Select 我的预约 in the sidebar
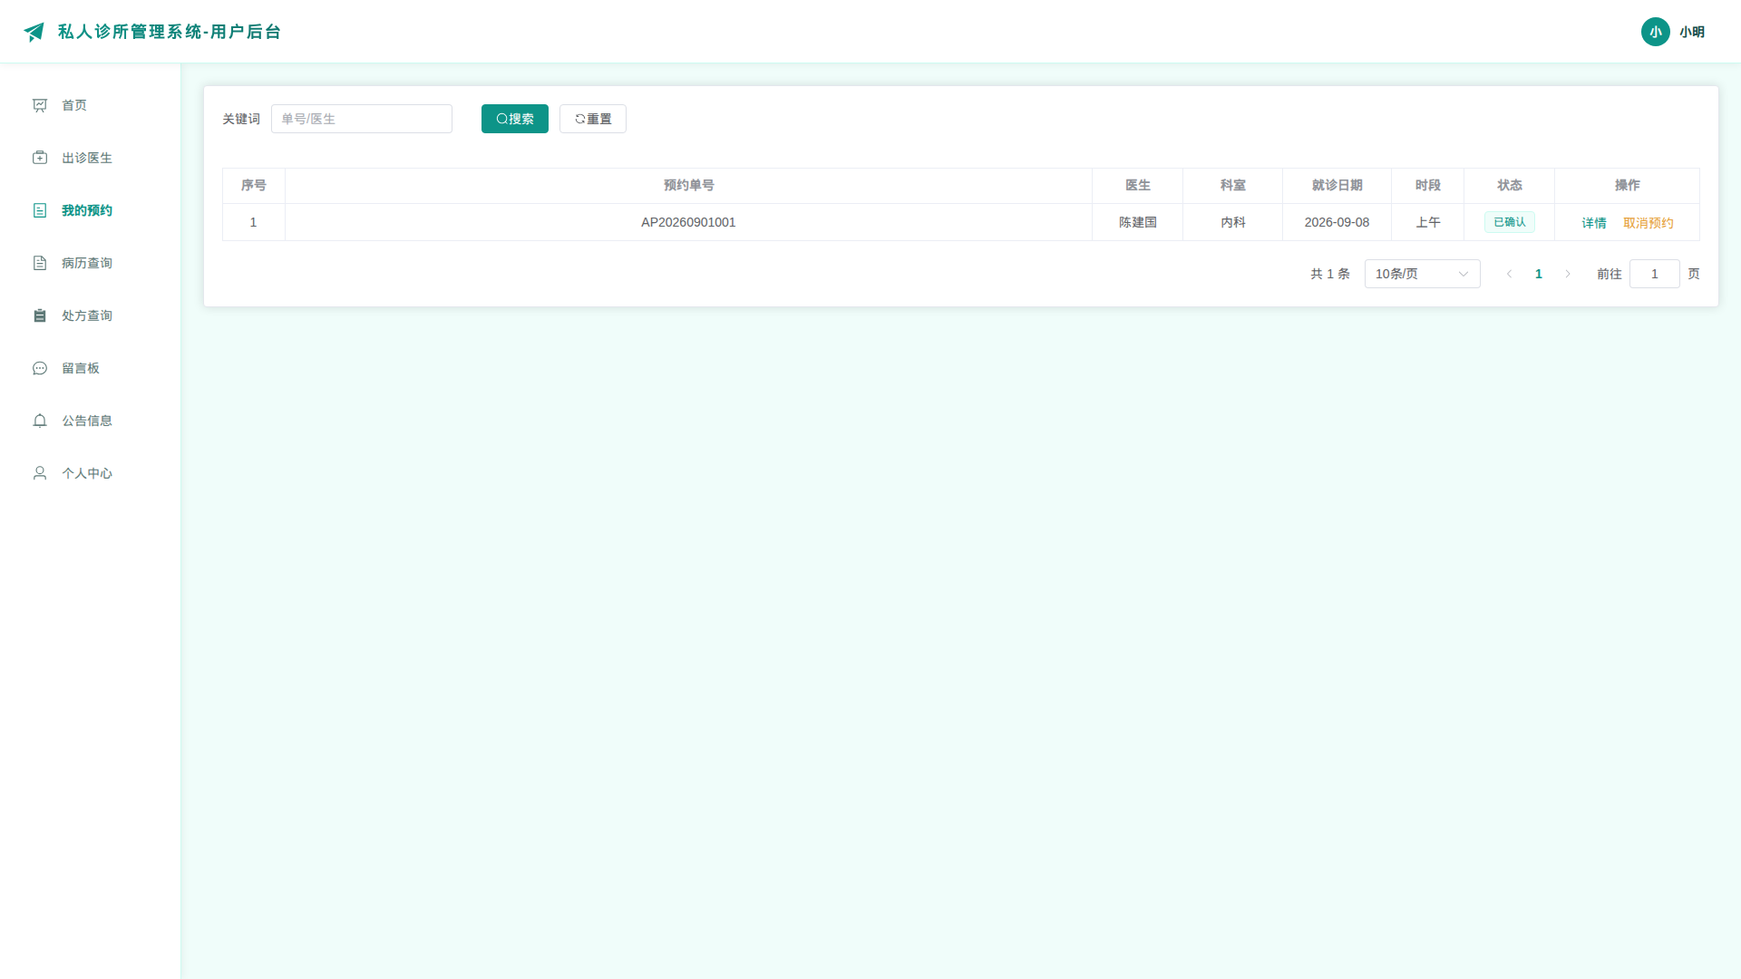The width and height of the screenshot is (1741, 979). [90, 210]
